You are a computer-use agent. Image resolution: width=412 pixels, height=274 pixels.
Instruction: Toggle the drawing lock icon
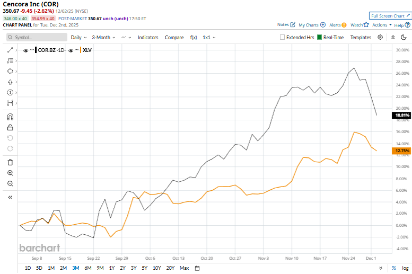pos(10,127)
